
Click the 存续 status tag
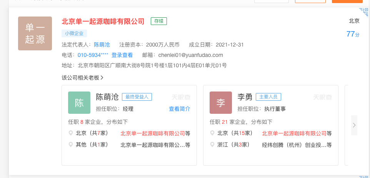(x=159, y=21)
